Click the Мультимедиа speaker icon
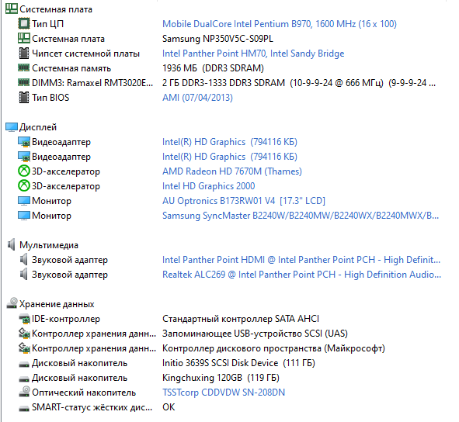The width and height of the screenshot is (459, 422). (12, 245)
